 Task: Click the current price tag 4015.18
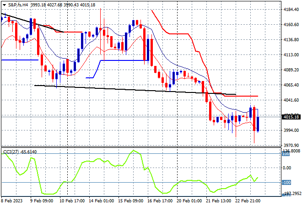tap(291, 117)
